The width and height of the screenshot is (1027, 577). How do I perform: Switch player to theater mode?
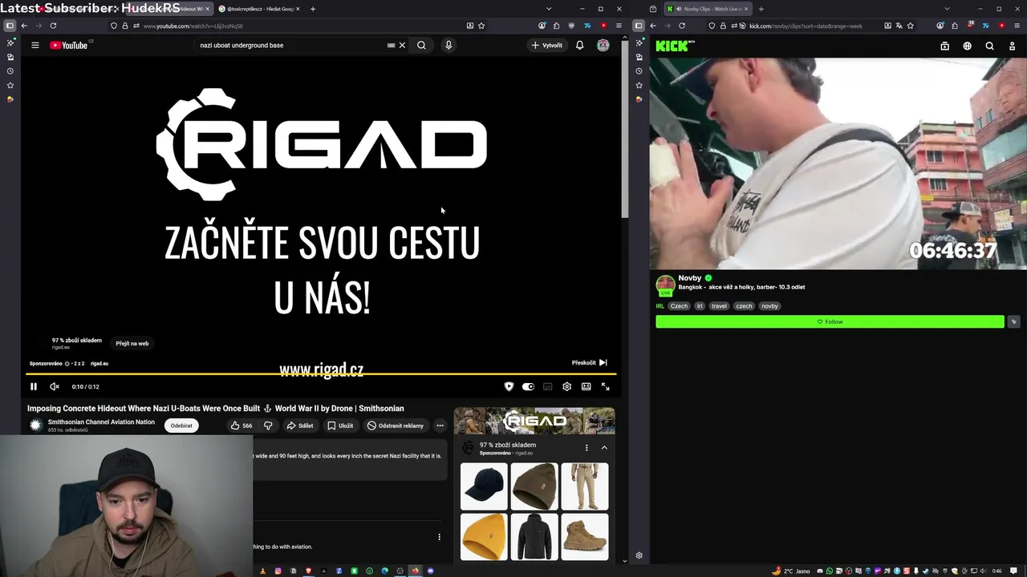click(587, 386)
